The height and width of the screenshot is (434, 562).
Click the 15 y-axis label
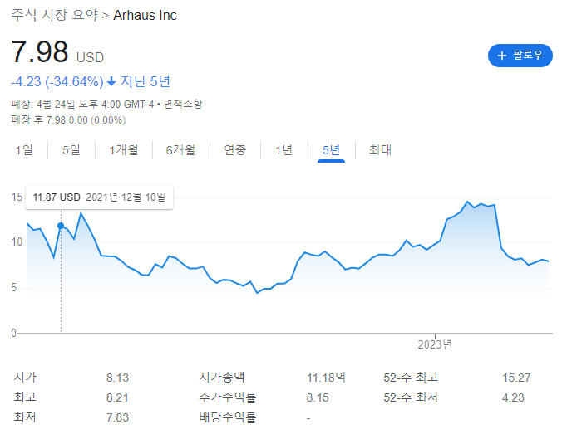click(x=17, y=197)
